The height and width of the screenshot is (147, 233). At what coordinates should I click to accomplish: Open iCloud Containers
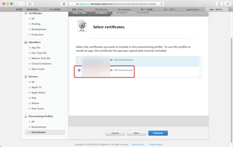click(x=41, y=64)
